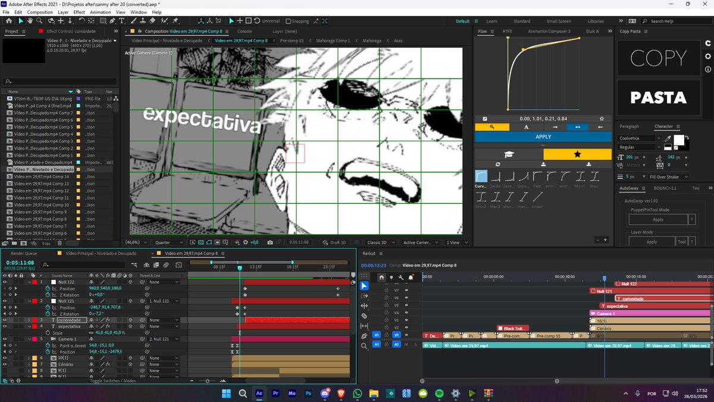Click the Search Help field
The height and width of the screenshot is (402, 714).
click(x=672, y=21)
